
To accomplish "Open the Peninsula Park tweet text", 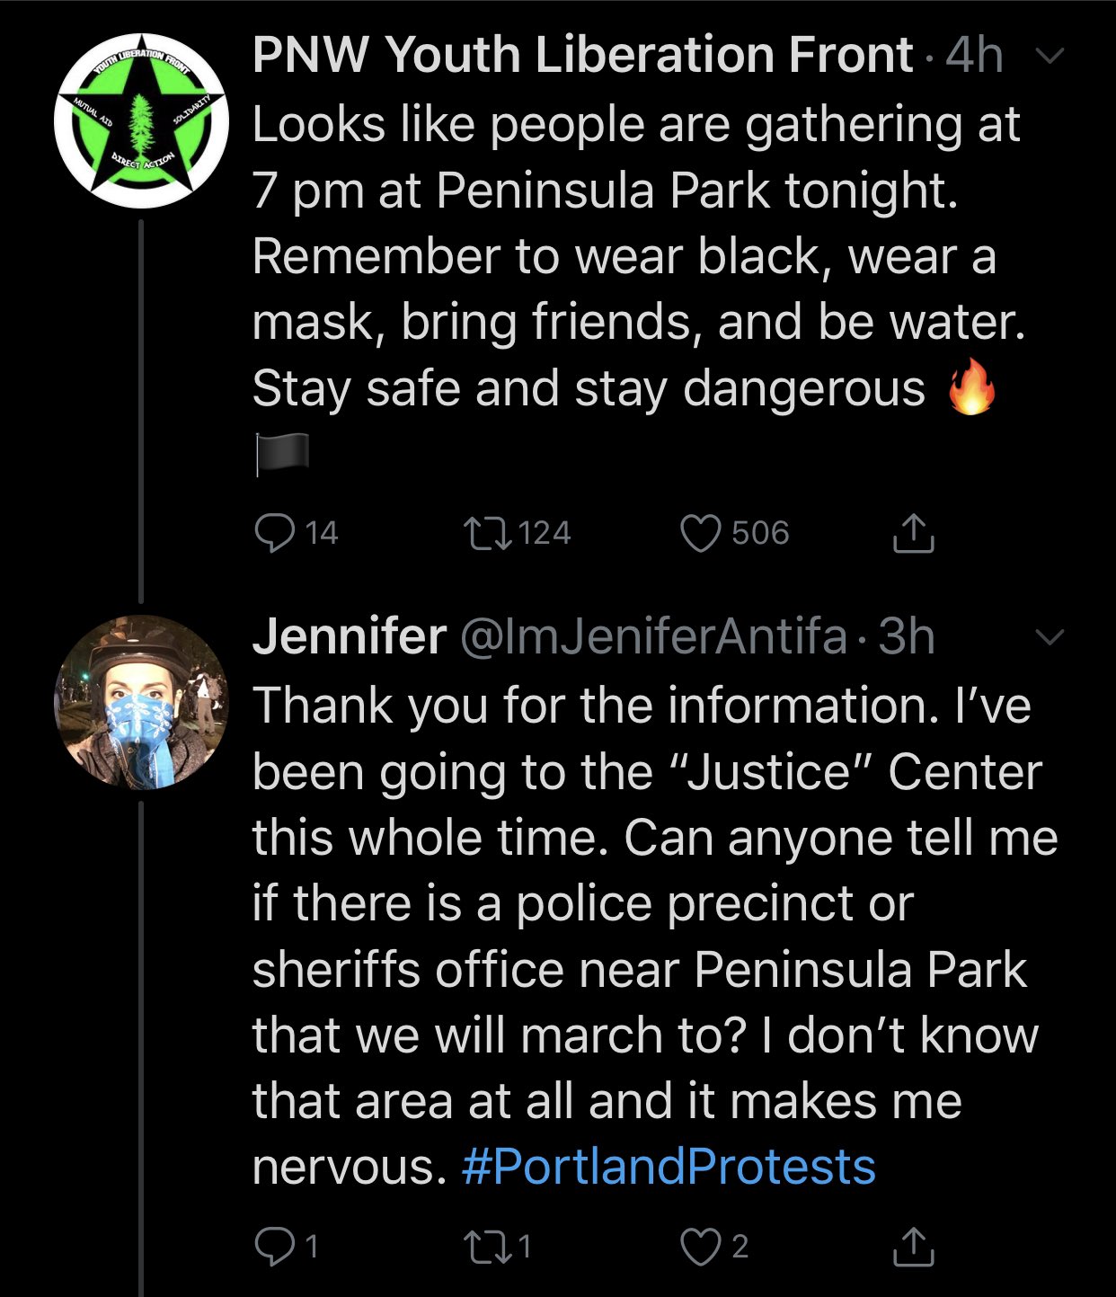I will [x=639, y=289].
